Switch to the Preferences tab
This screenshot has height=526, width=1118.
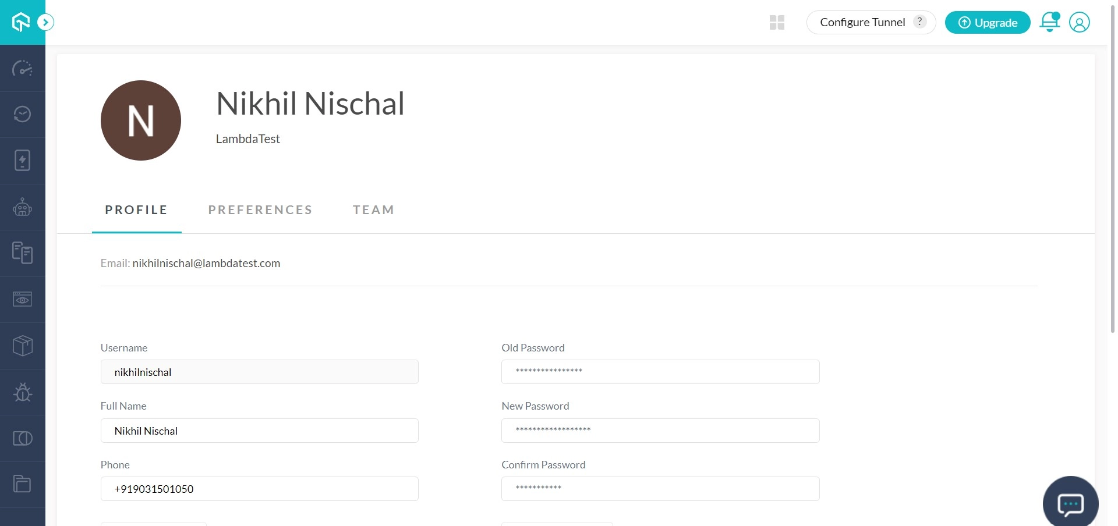pos(260,210)
